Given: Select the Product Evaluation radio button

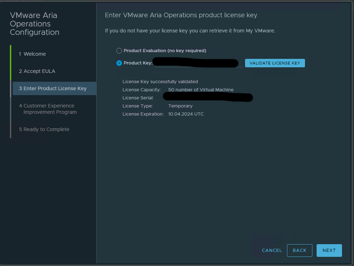Looking at the screenshot, I should click(119, 51).
